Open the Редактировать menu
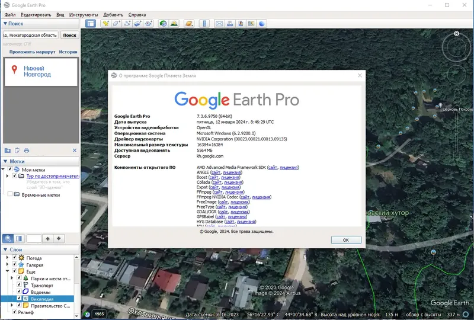The height and width of the screenshot is (320, 474). click(x=36, y=15)
